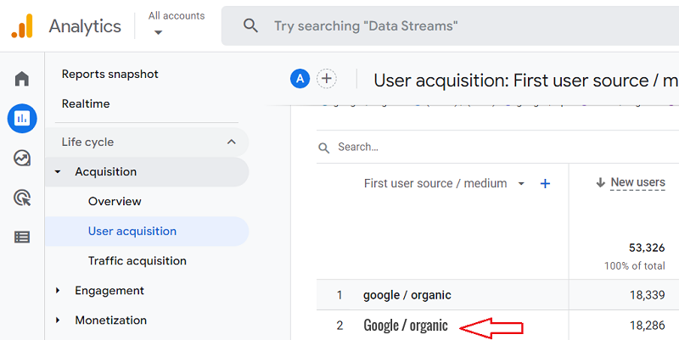Click the blue A comparison badge

click(300, 79)
